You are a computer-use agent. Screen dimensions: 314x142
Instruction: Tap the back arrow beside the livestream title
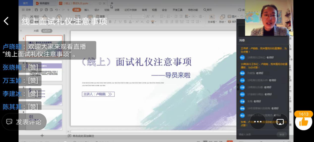pos(6,21)
